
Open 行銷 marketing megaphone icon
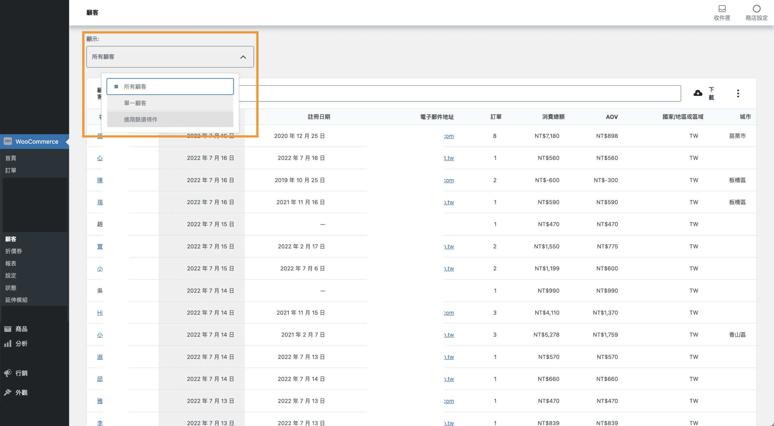(8, 373)
